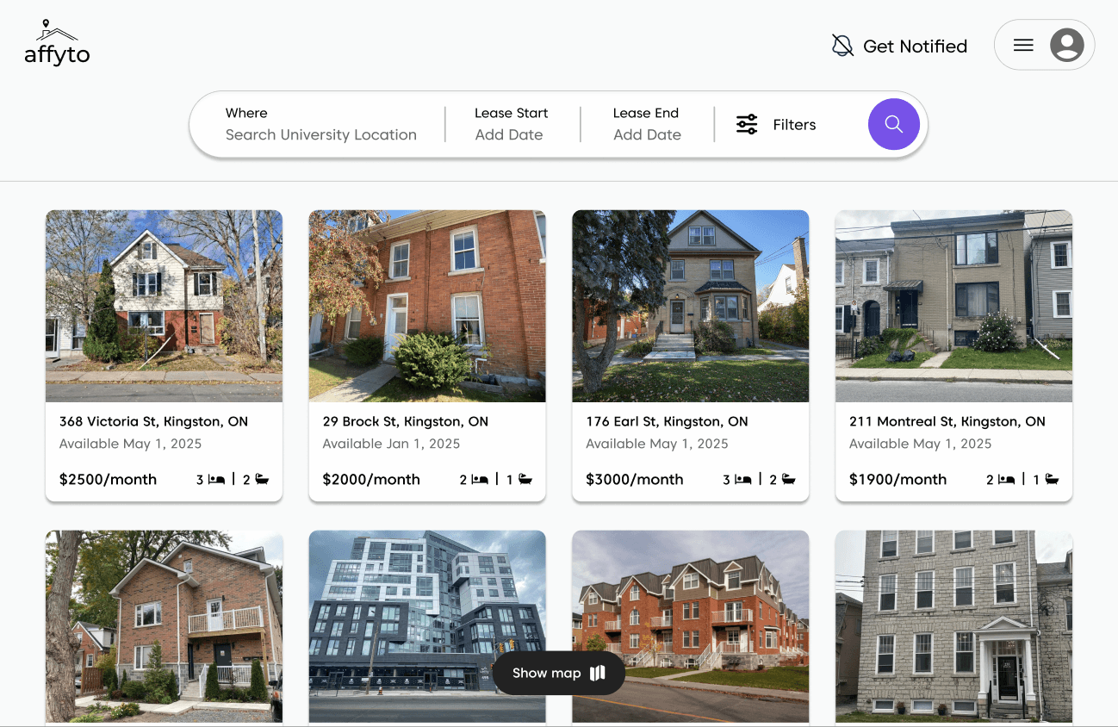1118x727 pixels.
Task: Click the map icon in Show map
Action: pos(598,673)
